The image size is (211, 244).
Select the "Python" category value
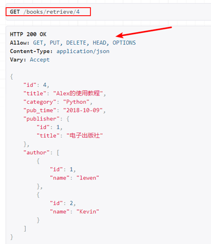76,102
